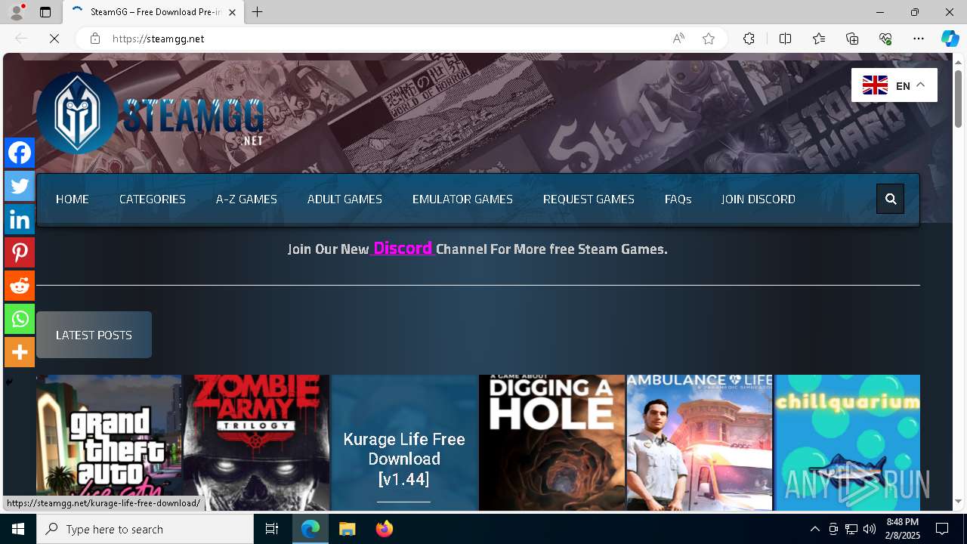967x544 pixels.
Task: Open A Game About Digging A Hole thumbnail
Action: [x=551, y=443]
